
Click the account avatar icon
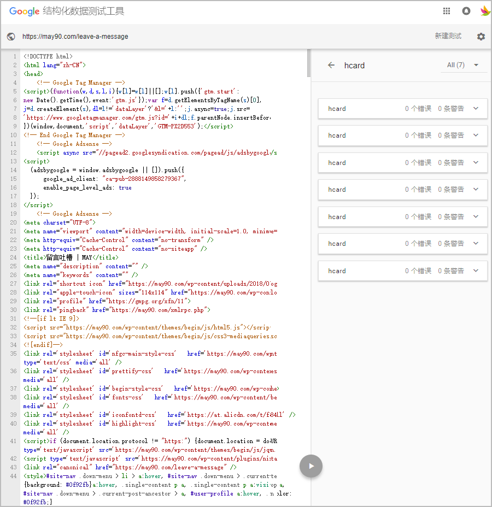pos(484,11)
